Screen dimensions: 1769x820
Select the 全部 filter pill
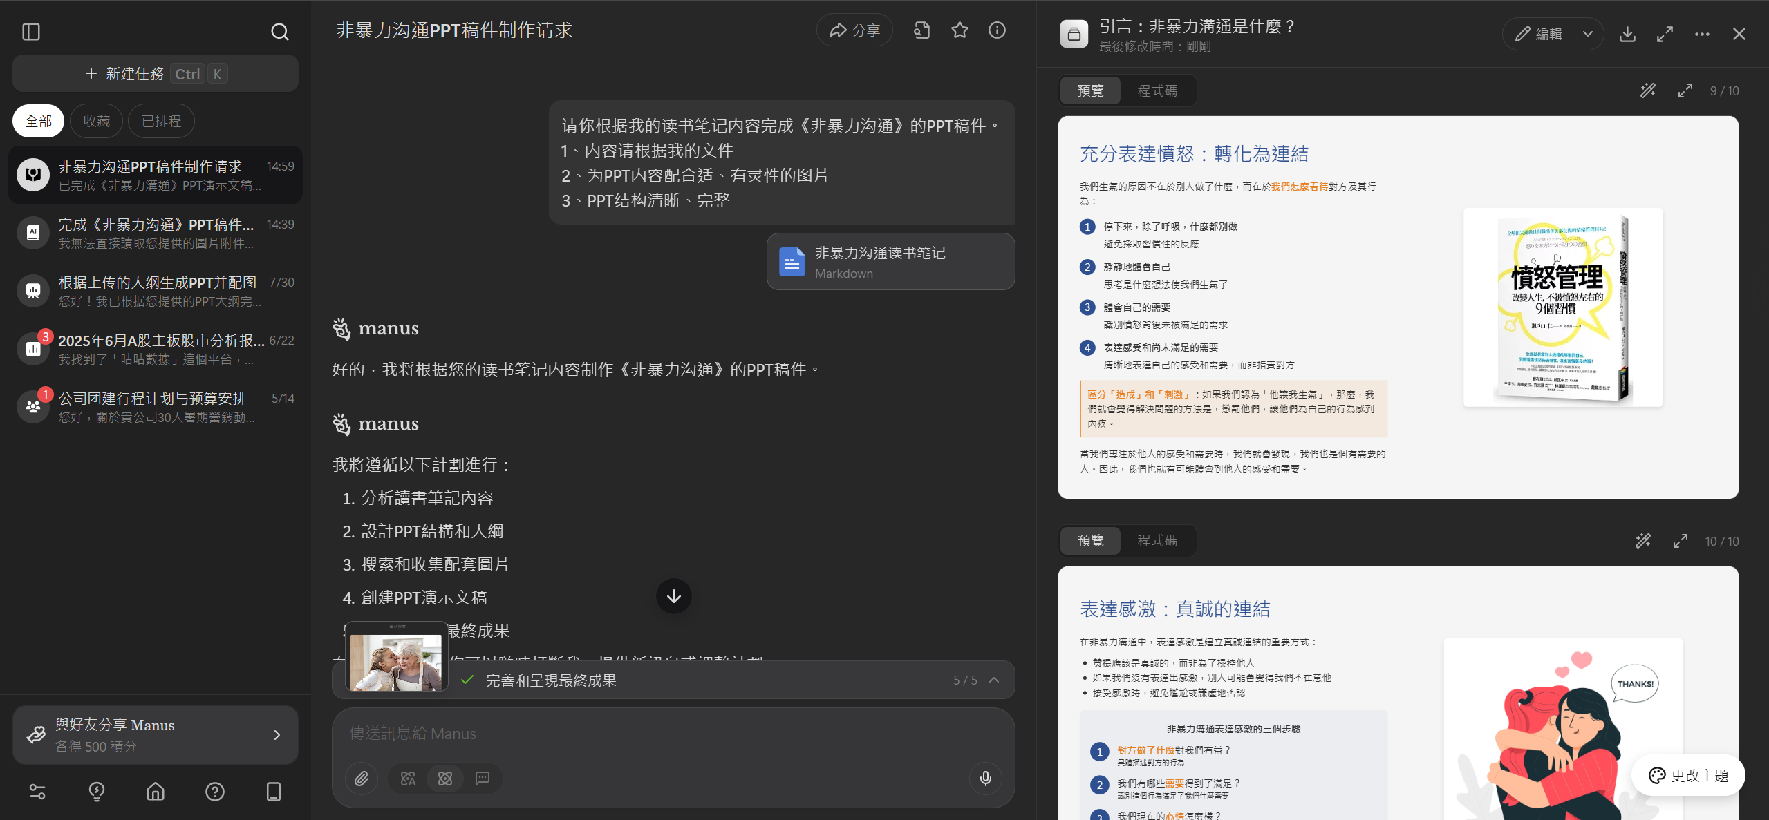click(38, 122)
